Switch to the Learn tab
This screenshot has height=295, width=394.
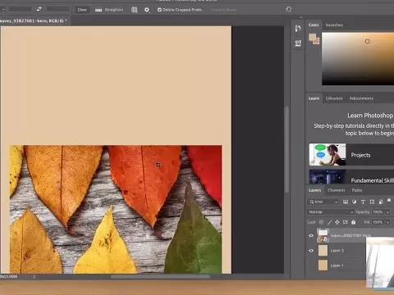pos(314,98)
